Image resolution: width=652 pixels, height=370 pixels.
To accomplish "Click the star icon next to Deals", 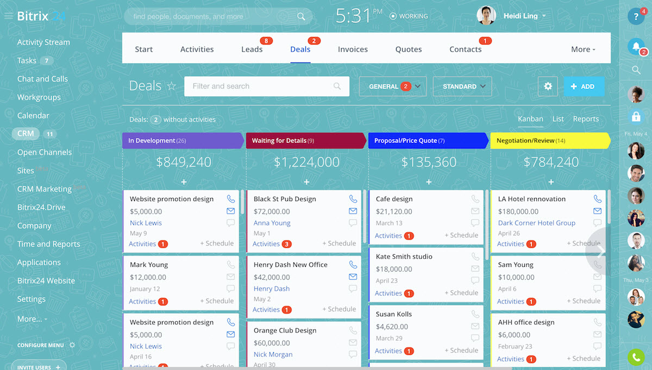I will (x=172, y=86).
